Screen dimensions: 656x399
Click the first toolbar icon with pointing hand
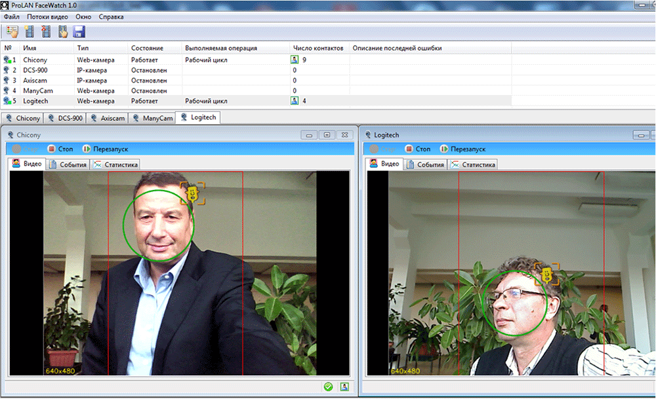click(x=12, y=31)
